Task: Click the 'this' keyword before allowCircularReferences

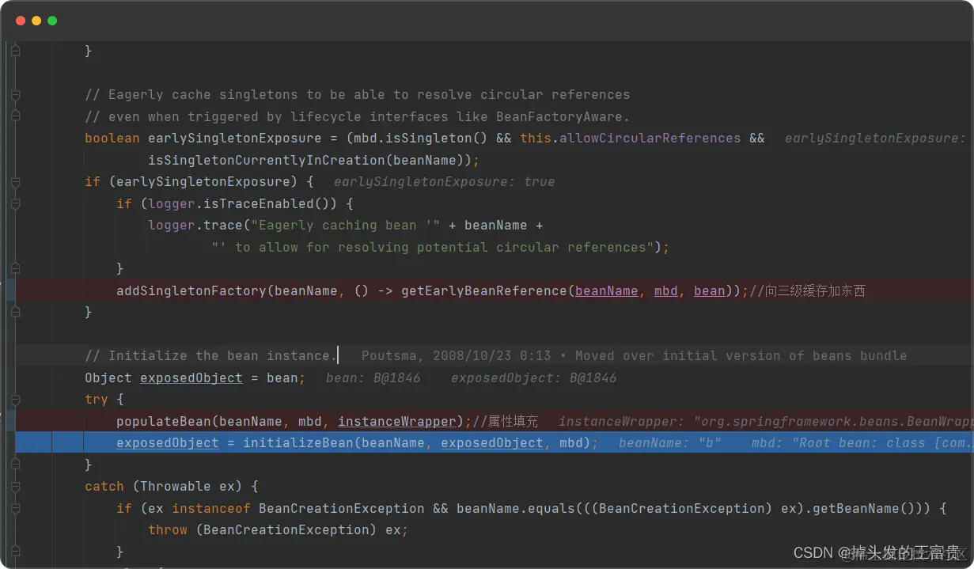Action: pos(535,138)
